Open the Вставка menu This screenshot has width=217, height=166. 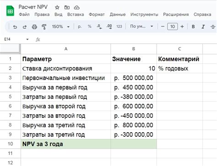(x=76, y=15)
